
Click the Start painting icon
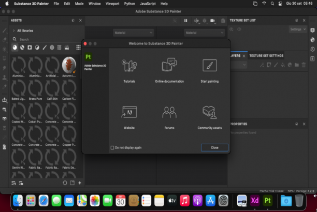pyautogui.click(x=209, y=66)
